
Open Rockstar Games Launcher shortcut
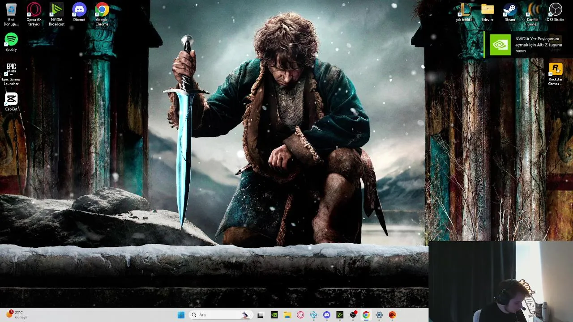[x=555, y=74]
